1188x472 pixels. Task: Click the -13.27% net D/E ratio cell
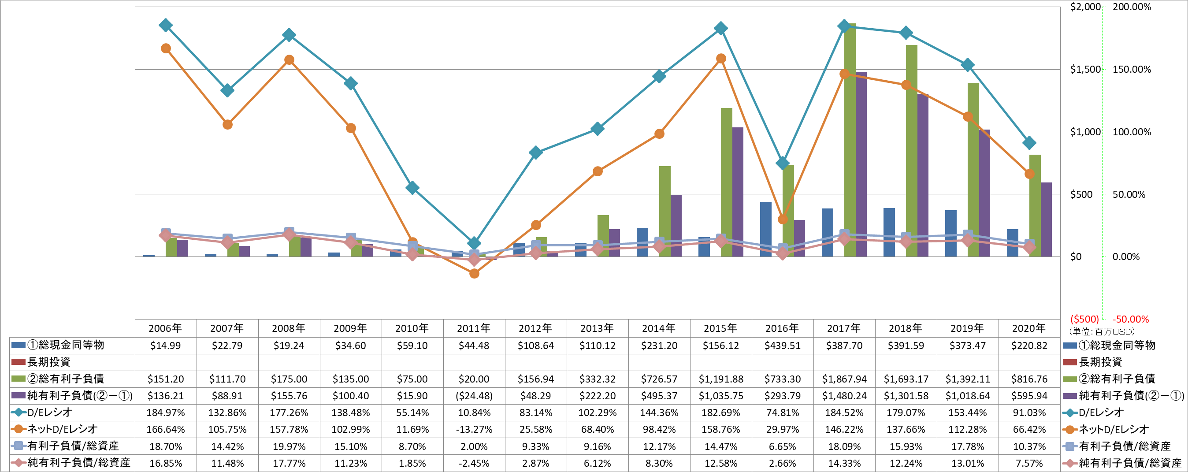474,430
